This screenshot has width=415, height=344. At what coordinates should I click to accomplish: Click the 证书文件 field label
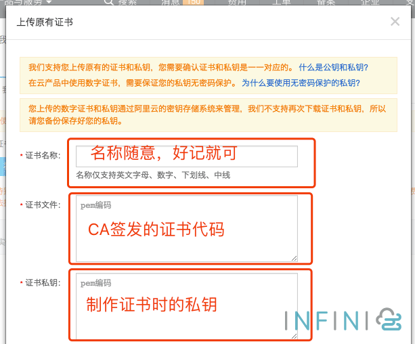[x=43, y=205]
